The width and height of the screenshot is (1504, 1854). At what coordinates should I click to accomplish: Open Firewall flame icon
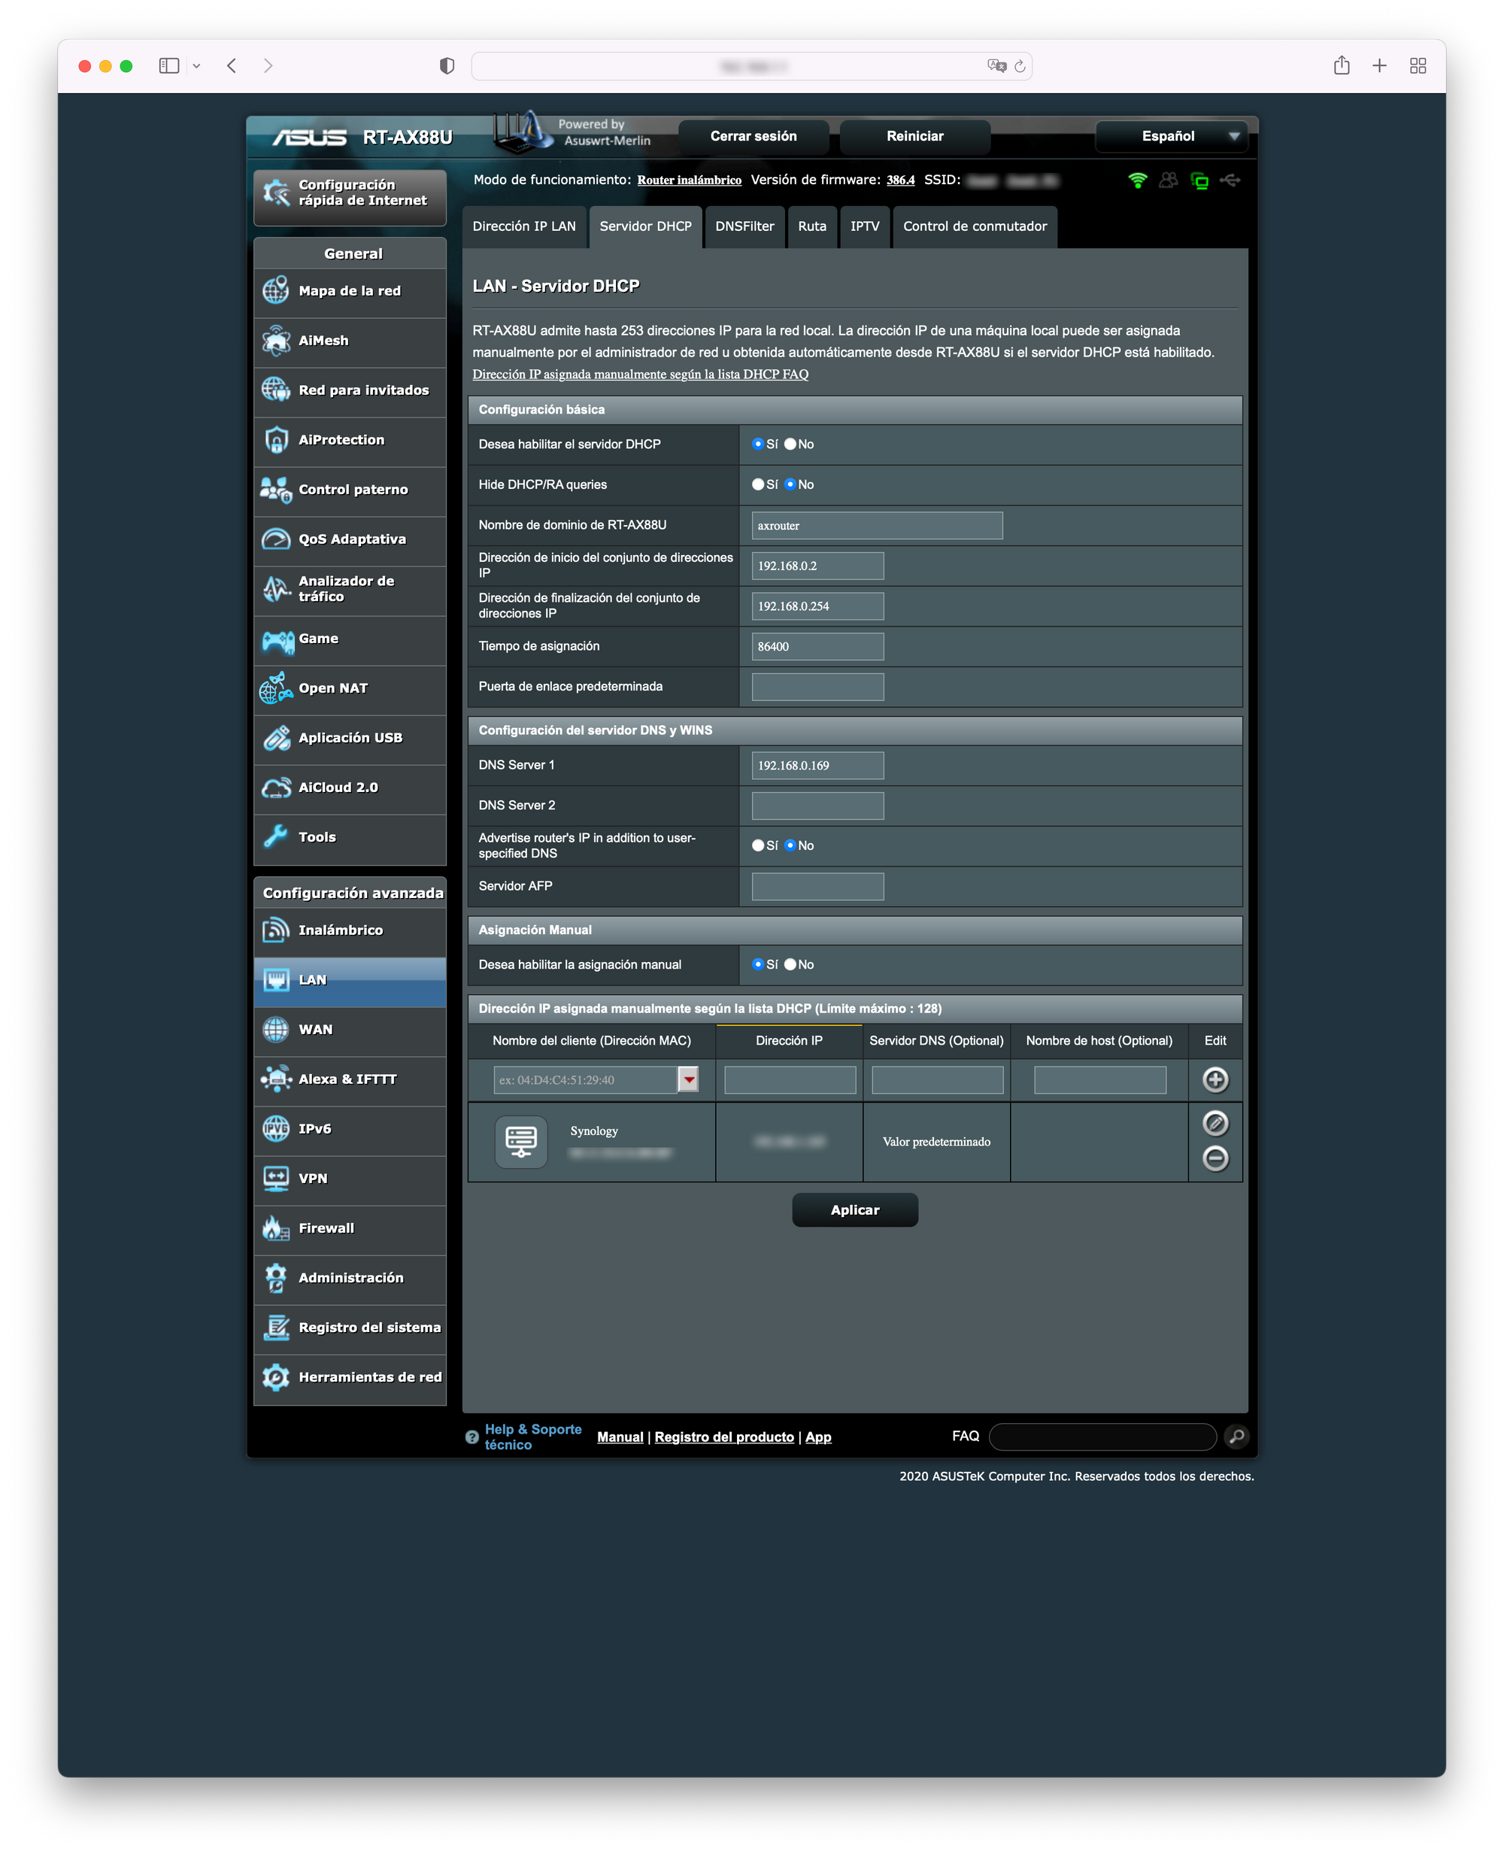pos(275,1228)
